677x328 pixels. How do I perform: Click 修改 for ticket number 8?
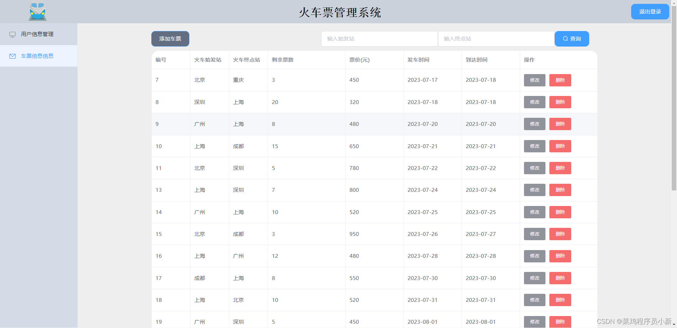tap(535, 102)
